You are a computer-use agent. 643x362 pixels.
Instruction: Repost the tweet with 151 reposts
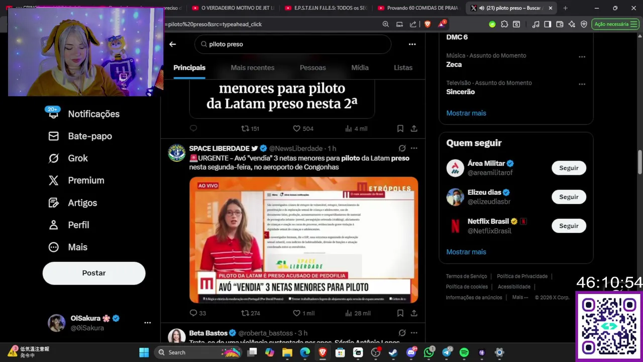[250, 129]
